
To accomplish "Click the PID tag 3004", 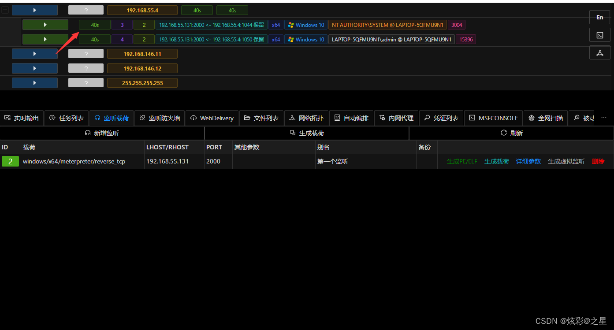I will coord(457,25).
